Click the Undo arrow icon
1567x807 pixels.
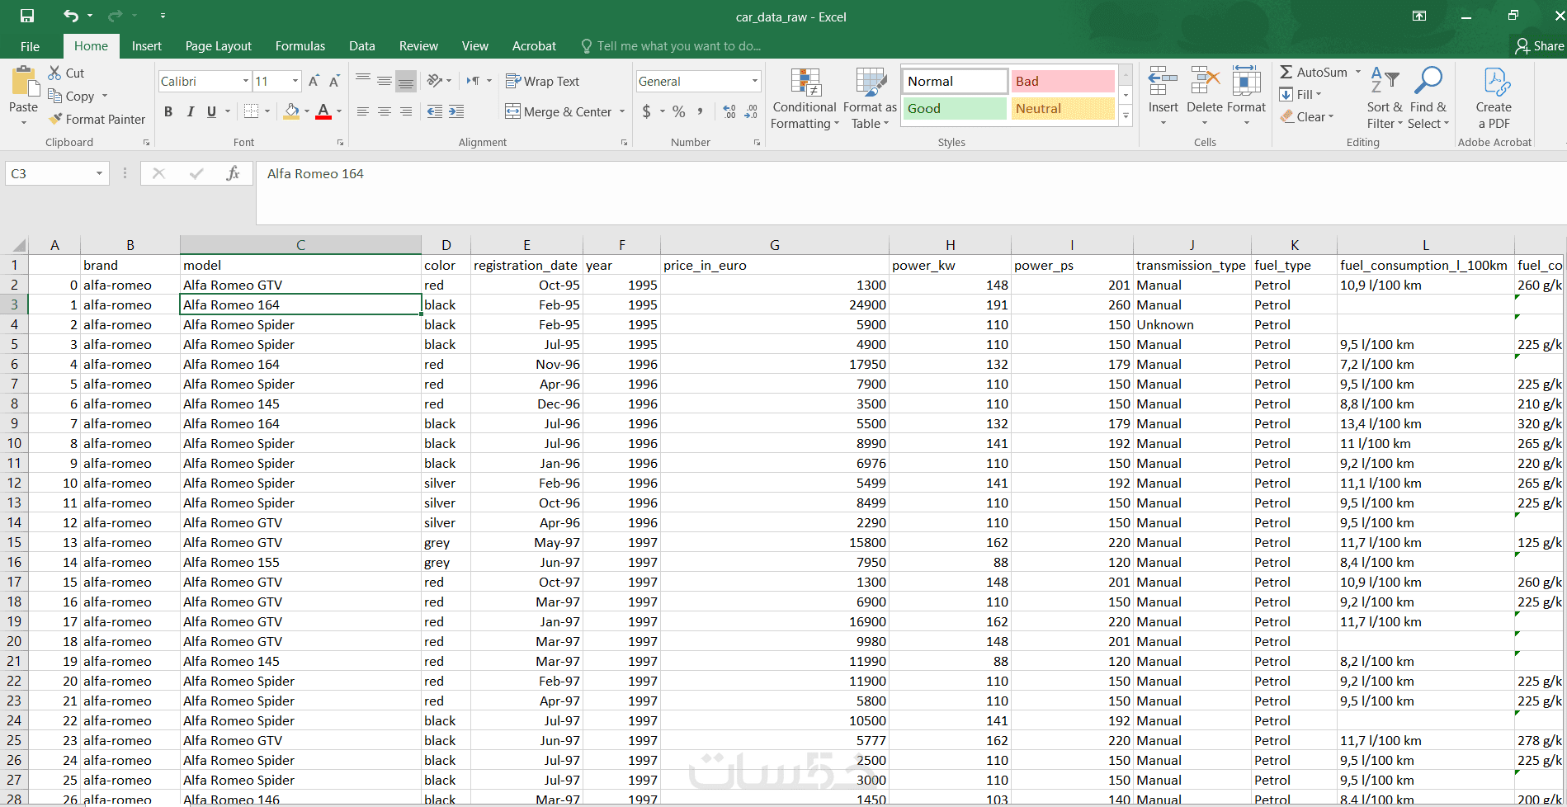(71, 16)
